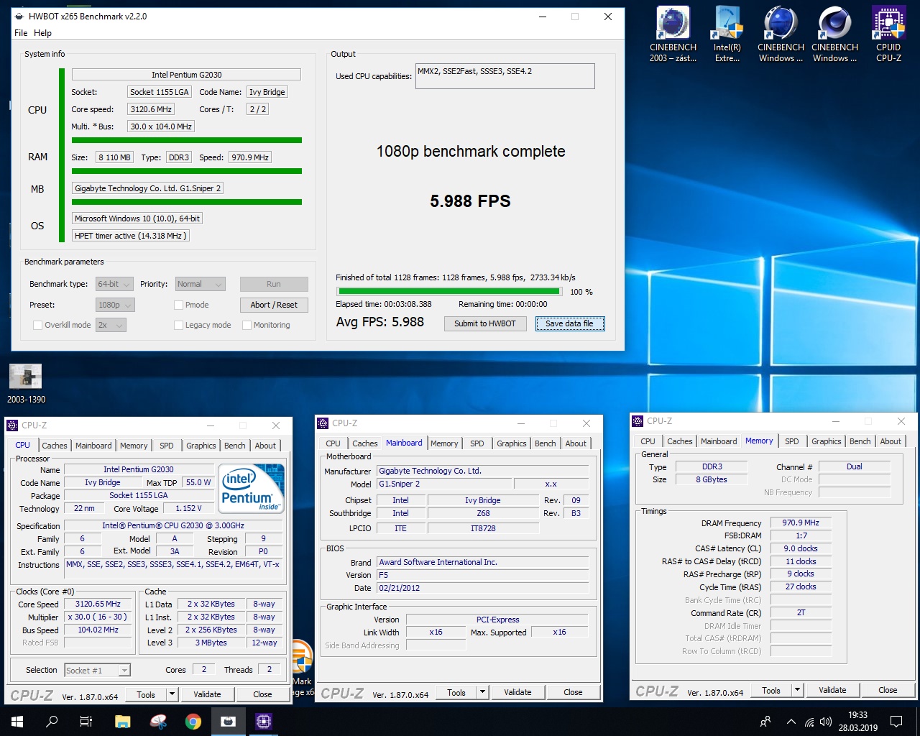Open CINEBENCH 2003 desktop shortcut
Image resolution: width=920 pixels, height=736 pixels.
[673, 34]
